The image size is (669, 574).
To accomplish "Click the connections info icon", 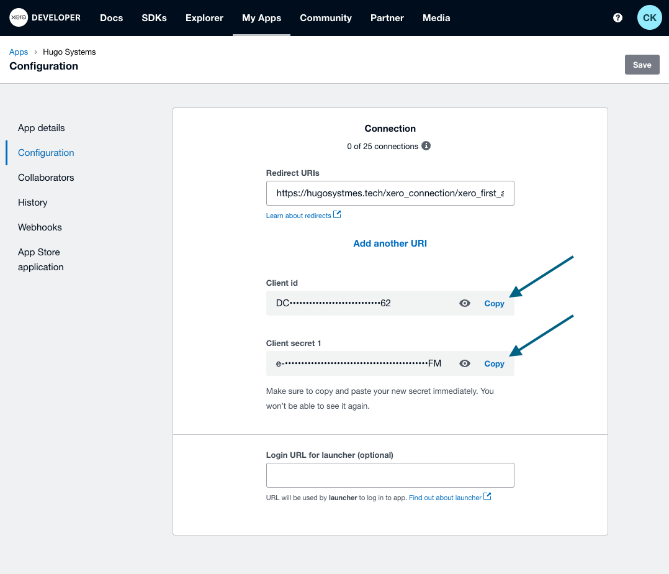I will (426, 146).
